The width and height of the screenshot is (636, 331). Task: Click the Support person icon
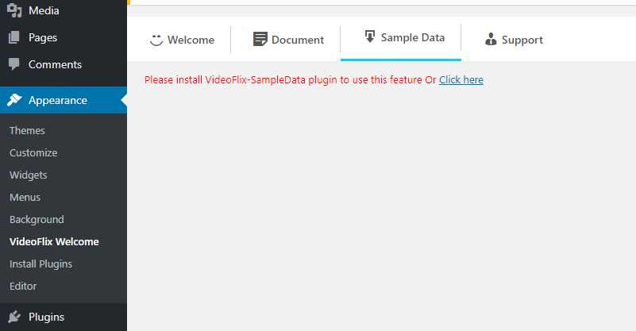pyautogui.click(x=491, y=40)
